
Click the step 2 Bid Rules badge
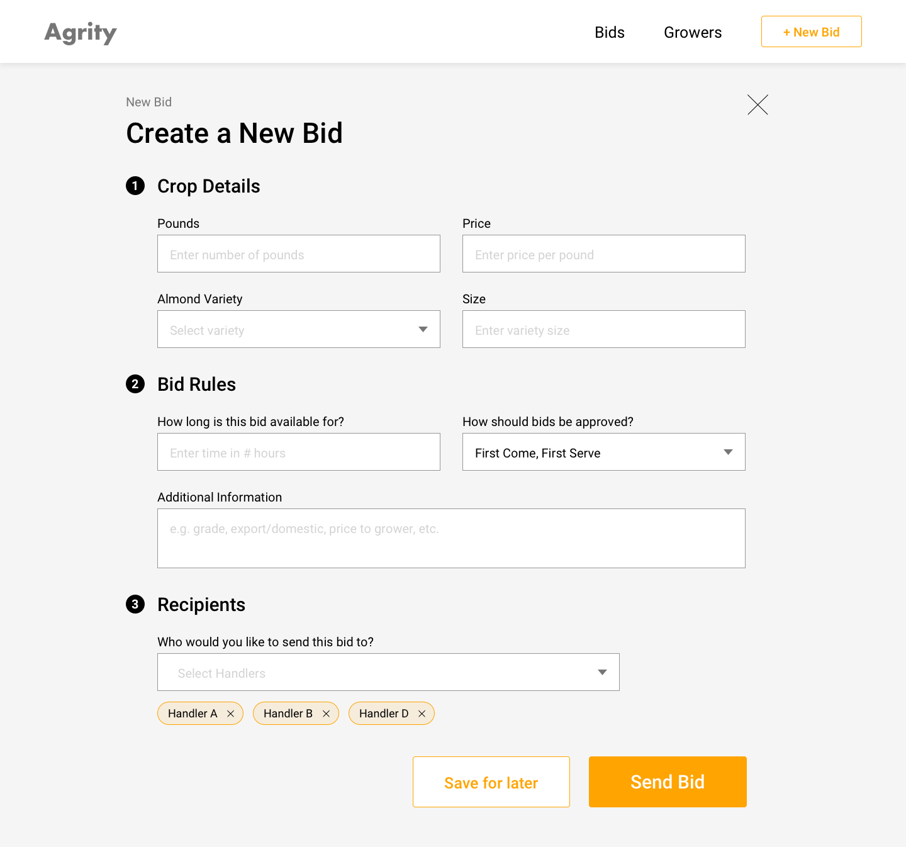tap(135, 384)
